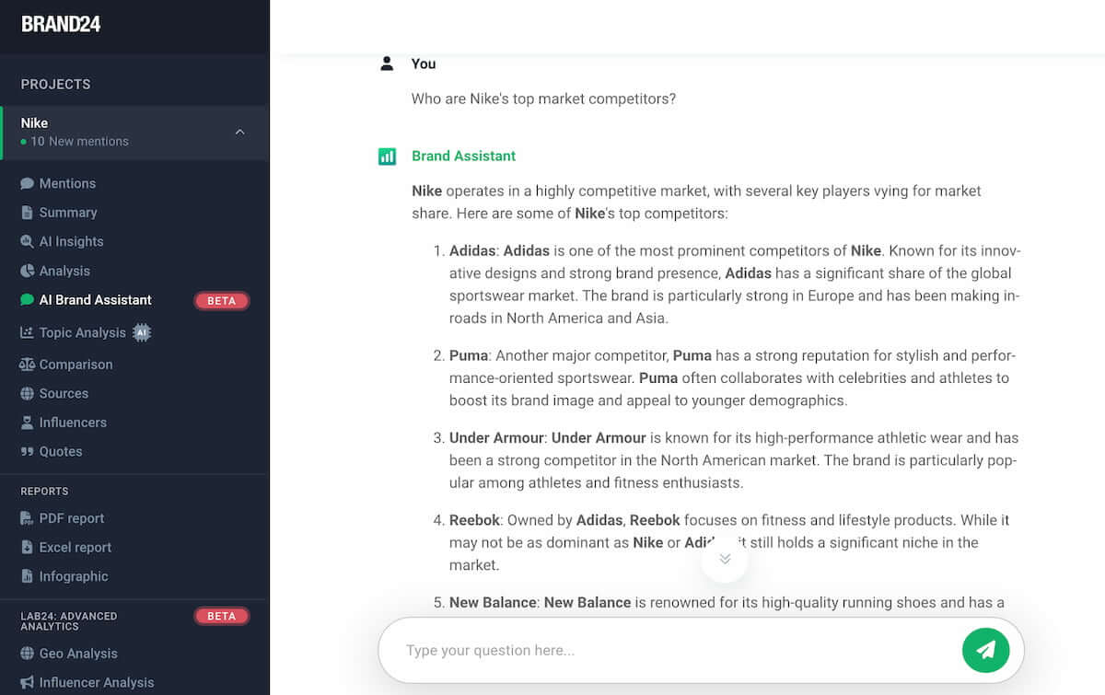Screen dimensions: 1105x695
Task: Click the AI Brand Assistant BETA badge
Action: [222, 300]
